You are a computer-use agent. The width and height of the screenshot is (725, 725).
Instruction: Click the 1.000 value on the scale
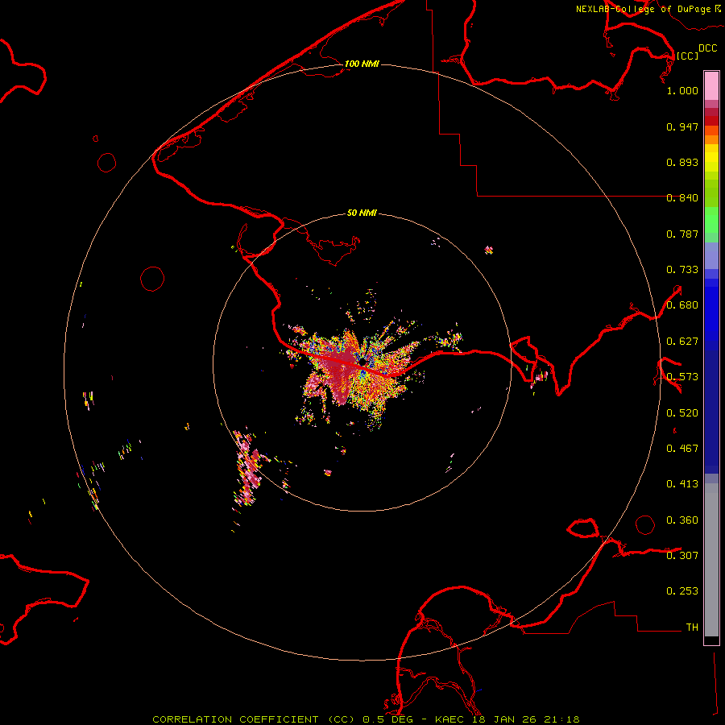(x=681, y=91)
